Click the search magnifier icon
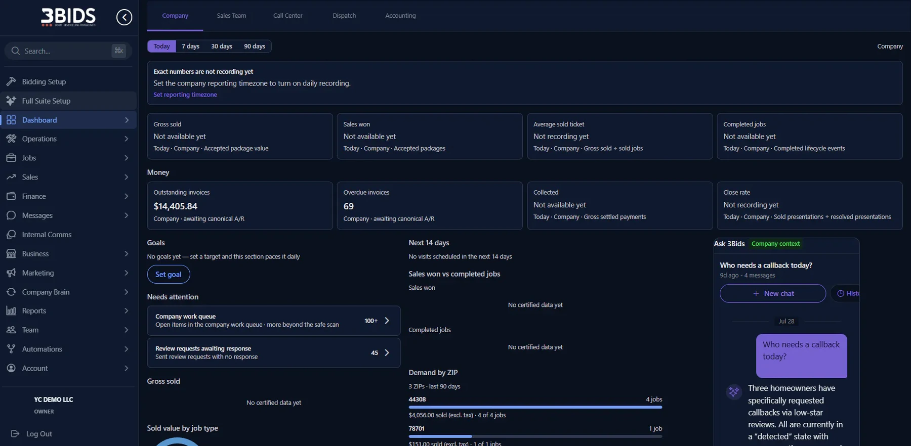 click(15, 51)
